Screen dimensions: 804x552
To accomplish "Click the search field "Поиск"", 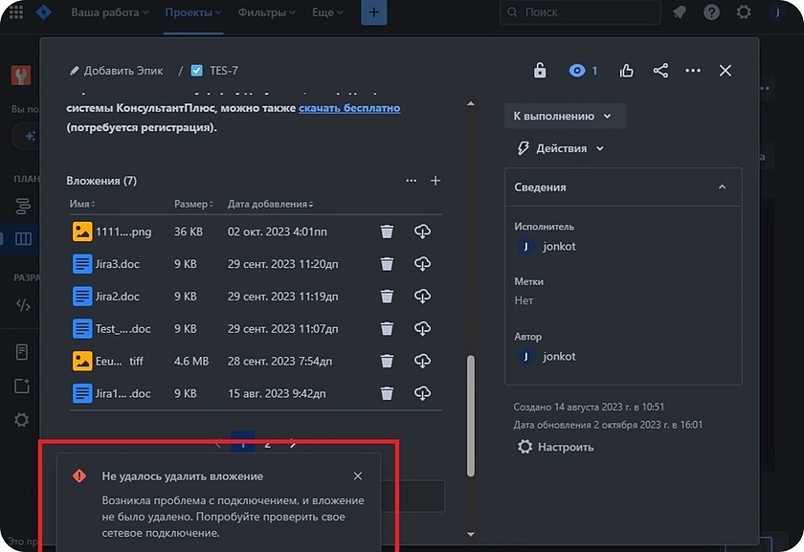I will [580, 12].
